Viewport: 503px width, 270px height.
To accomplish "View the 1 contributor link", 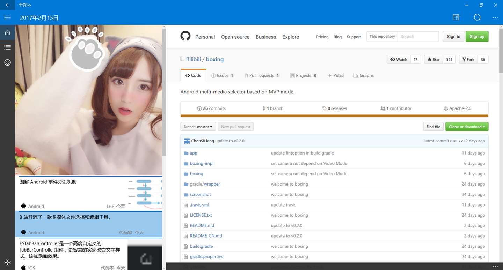I will [x=396, y=108].
